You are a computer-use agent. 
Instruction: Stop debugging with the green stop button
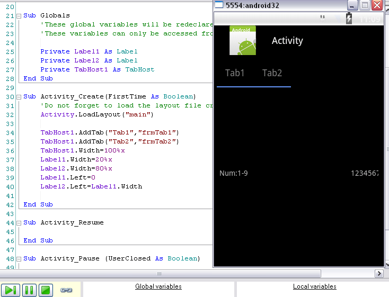46,290
